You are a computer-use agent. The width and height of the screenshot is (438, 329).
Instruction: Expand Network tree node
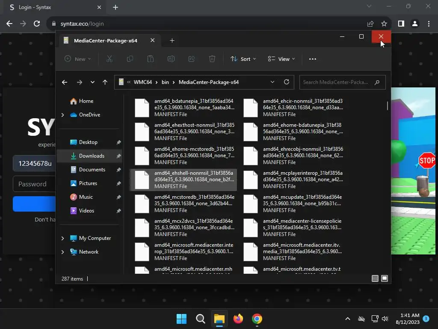[62, 252]
